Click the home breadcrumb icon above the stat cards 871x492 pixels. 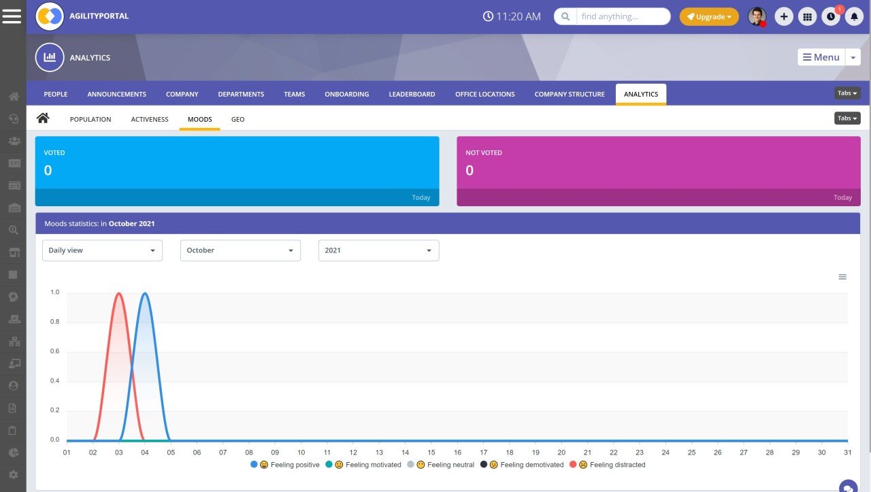pos(43,117)
